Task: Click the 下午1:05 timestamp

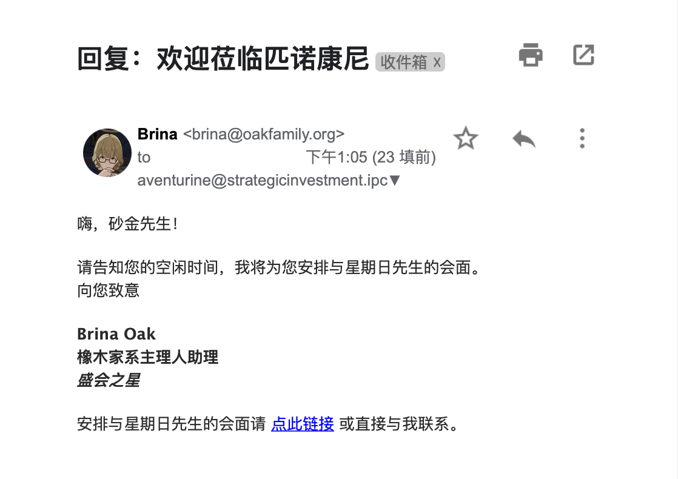Action: (337, 158)
